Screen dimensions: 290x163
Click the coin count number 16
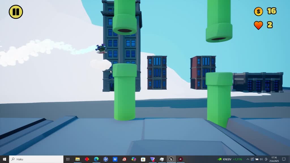(271, 11)
